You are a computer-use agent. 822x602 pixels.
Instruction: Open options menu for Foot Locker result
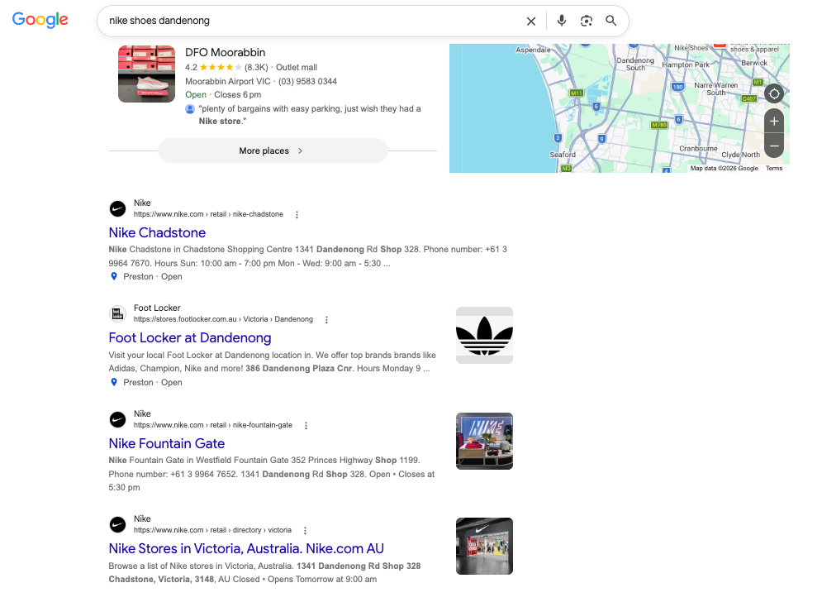(x=326, y=320)
